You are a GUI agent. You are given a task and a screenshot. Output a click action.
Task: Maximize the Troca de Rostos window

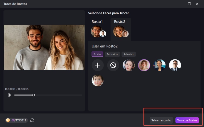tap(189, 4)
